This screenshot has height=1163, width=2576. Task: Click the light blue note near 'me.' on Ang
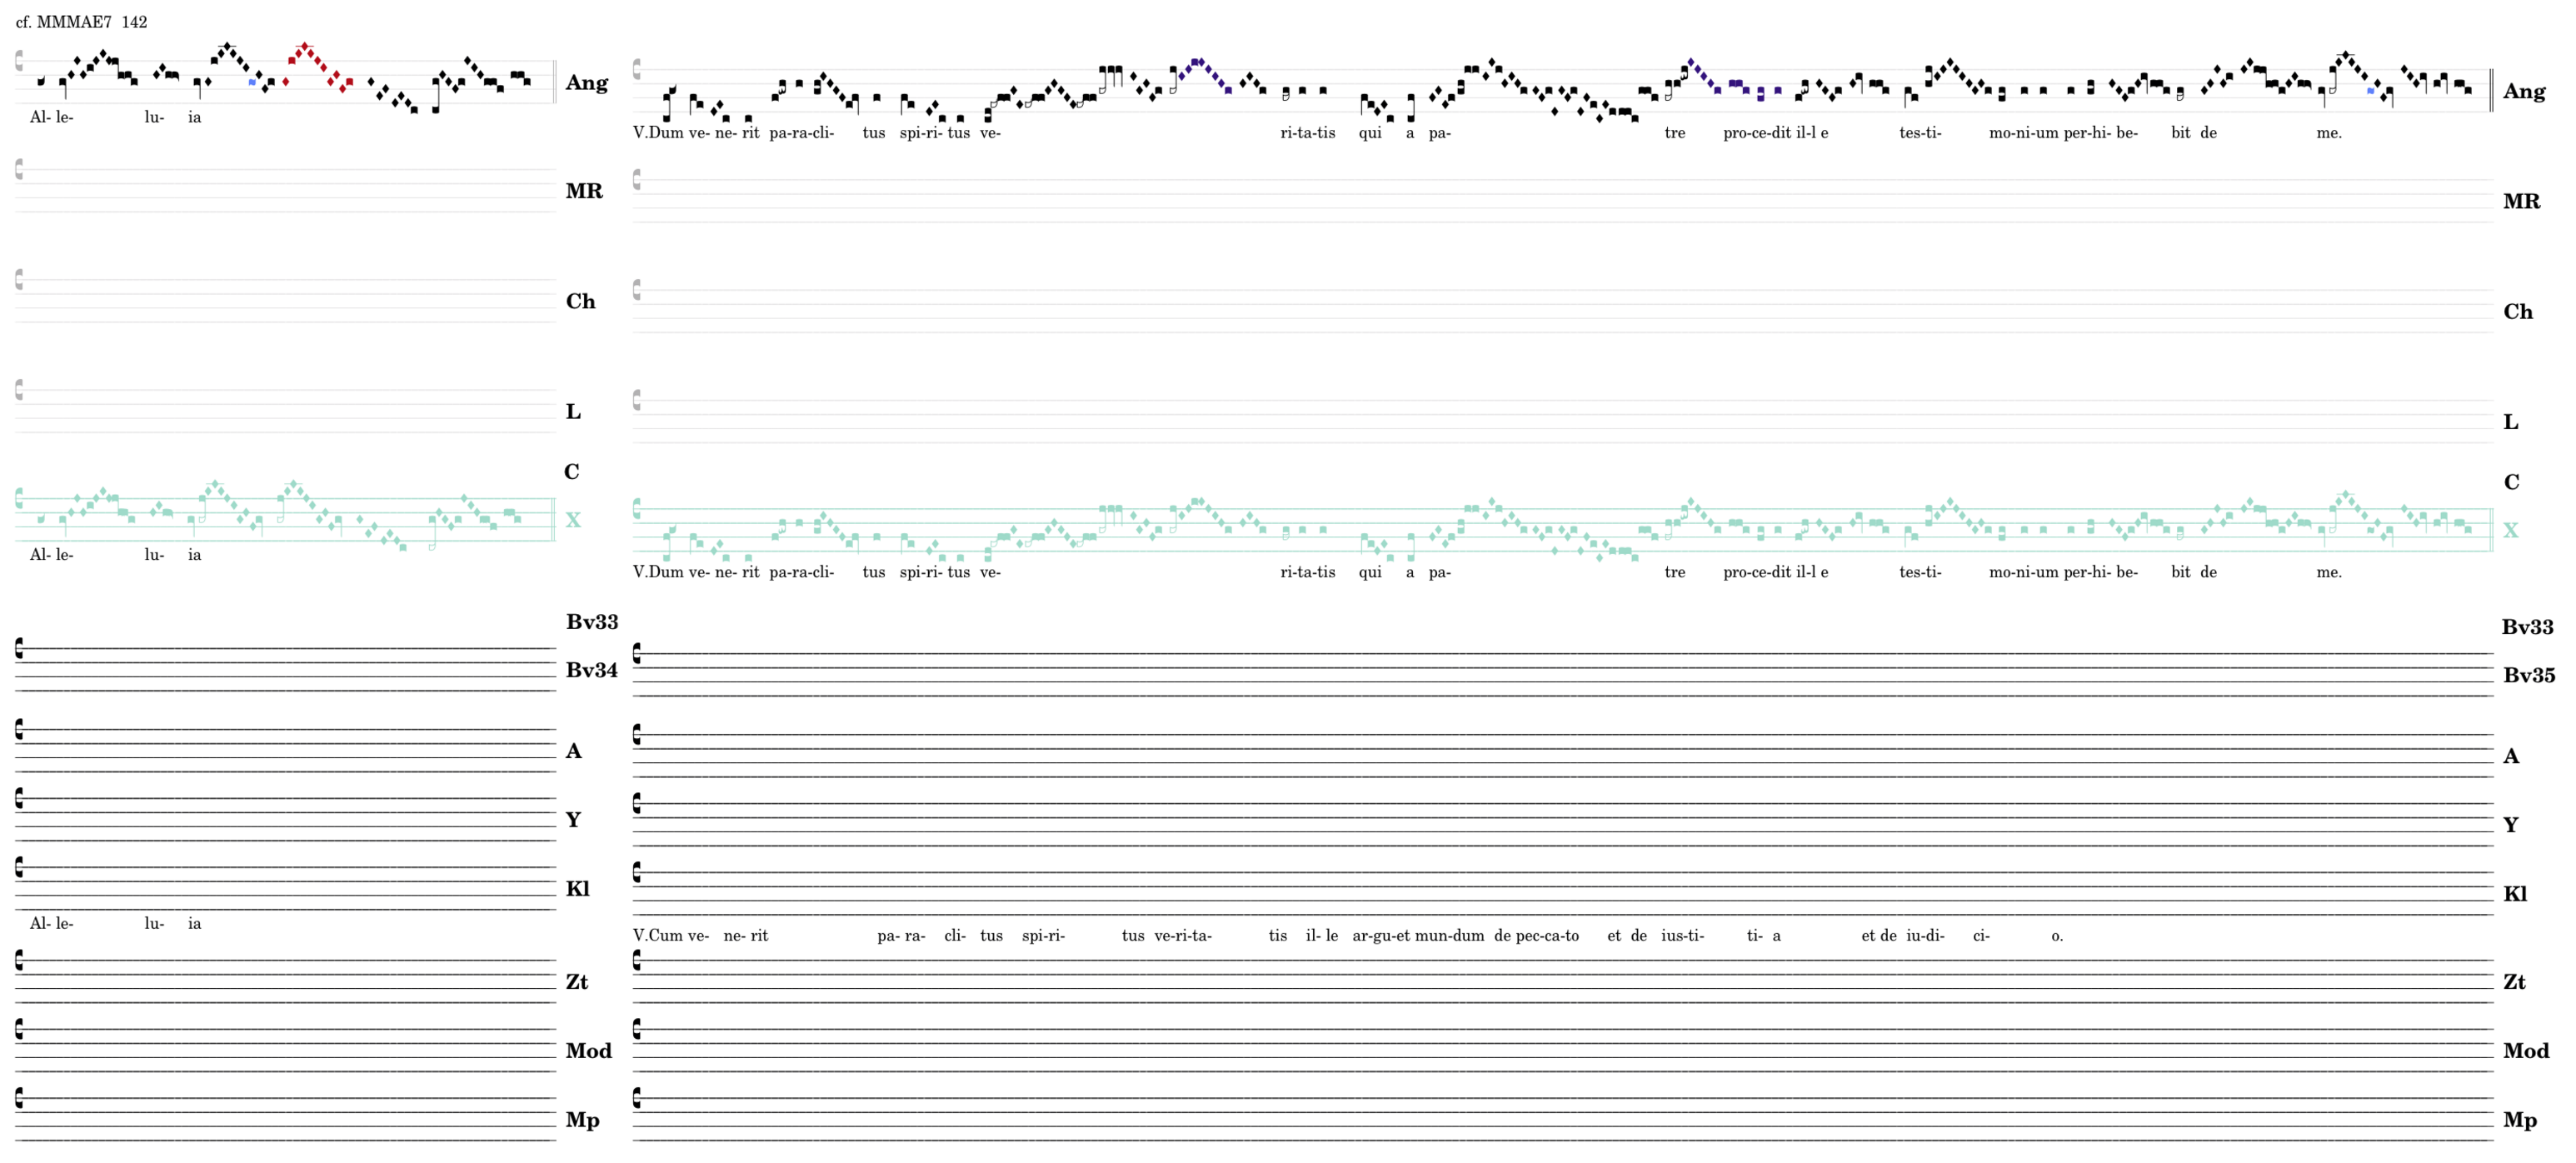point(2370,91)
